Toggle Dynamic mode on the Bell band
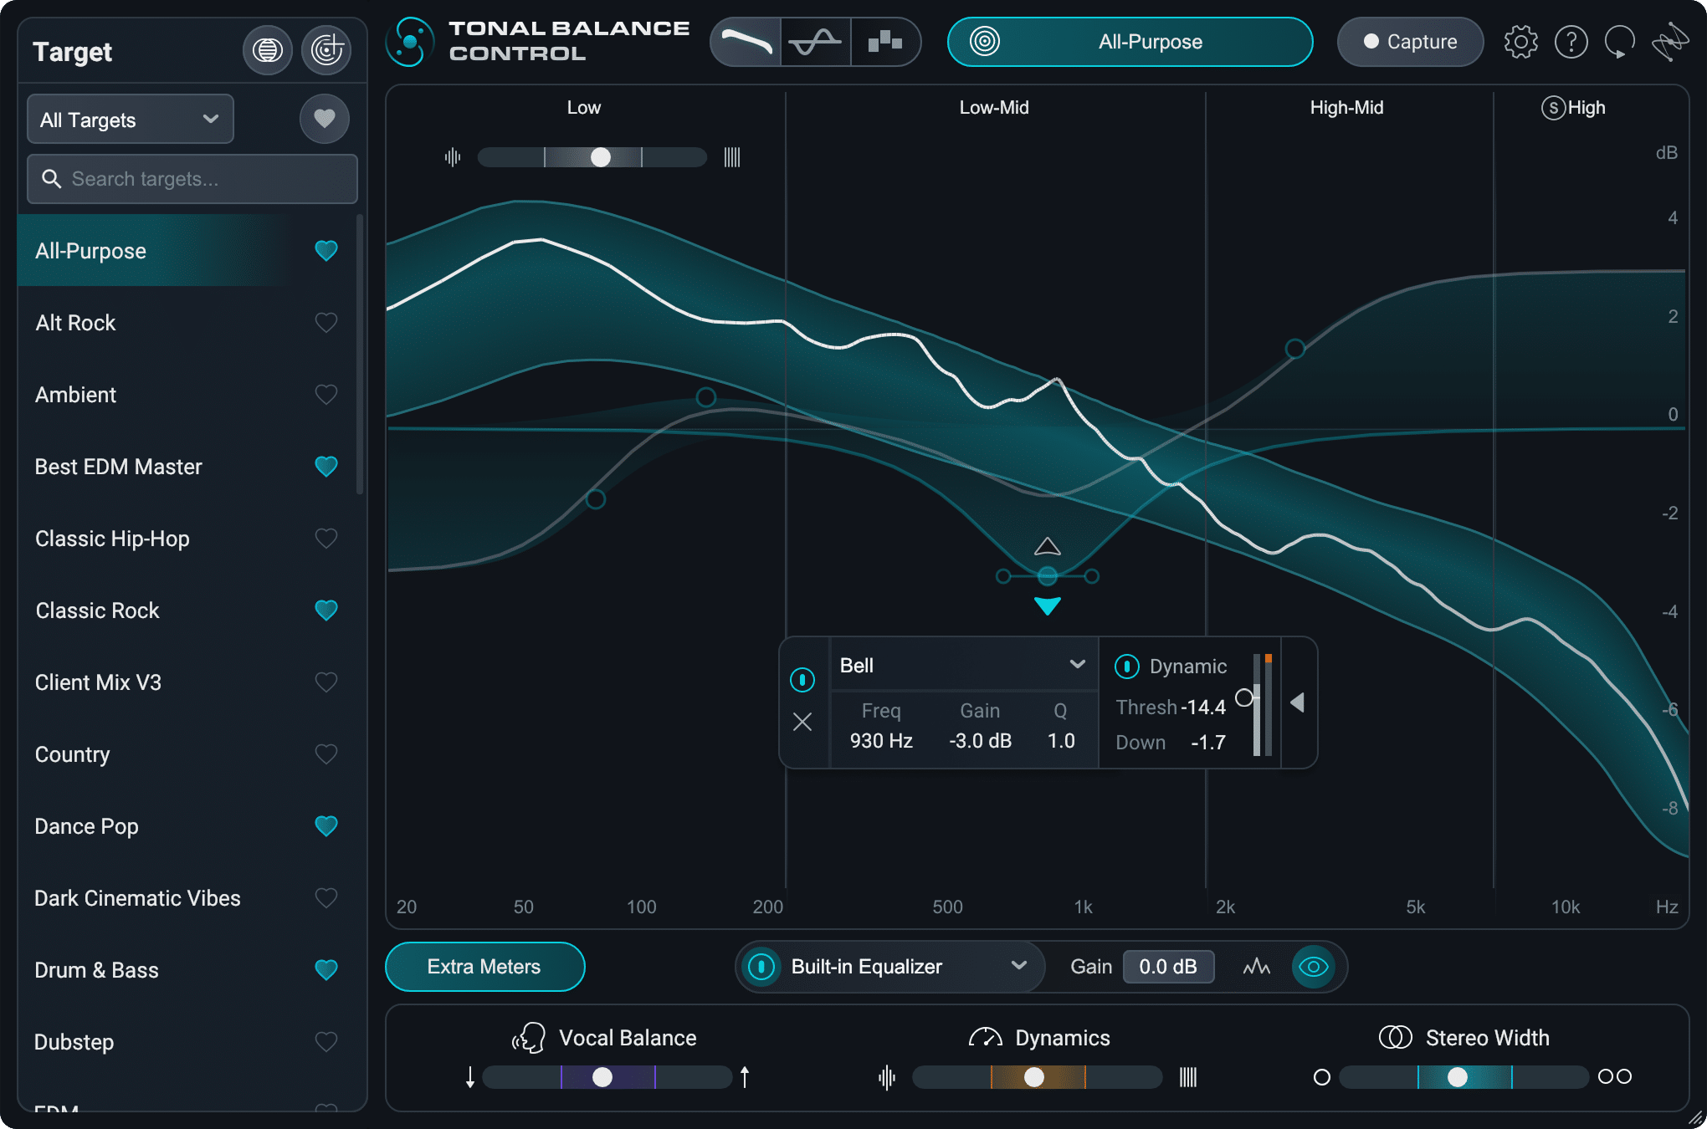Image resolution: width=1707 pixels, height=1129 pixels. tap(1126, 666)
